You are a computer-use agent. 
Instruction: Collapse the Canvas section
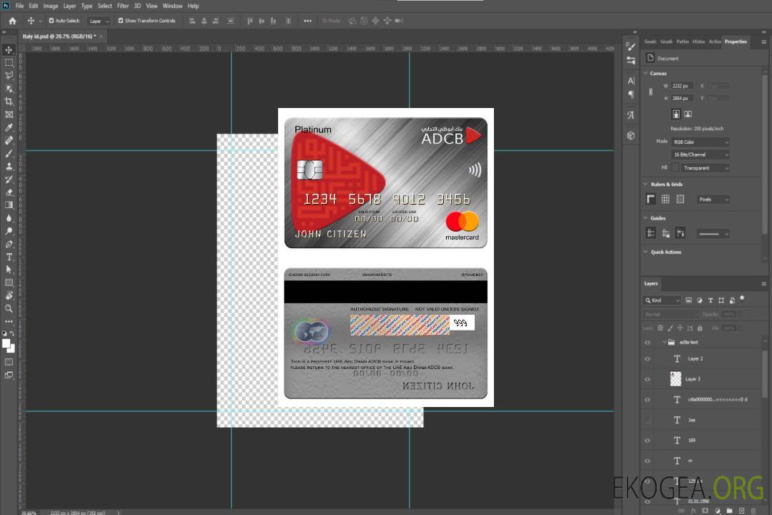tap(645, 73)
